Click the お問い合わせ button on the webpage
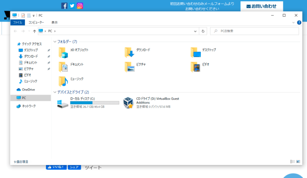 pos(261,6)
